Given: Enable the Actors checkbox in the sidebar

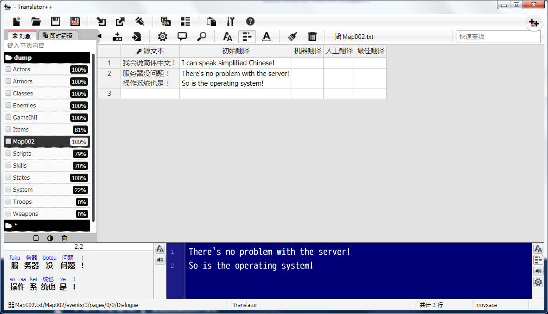Looking at the screenshot, I should click(8, 69).
